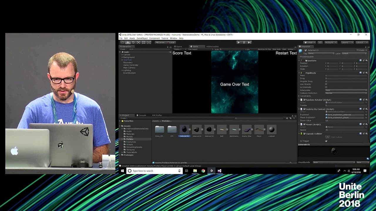Image resolution: width=376 pixels, height=211 pixels.
Task: Open the Tag dropdown
Action: (x=321, y=54)
